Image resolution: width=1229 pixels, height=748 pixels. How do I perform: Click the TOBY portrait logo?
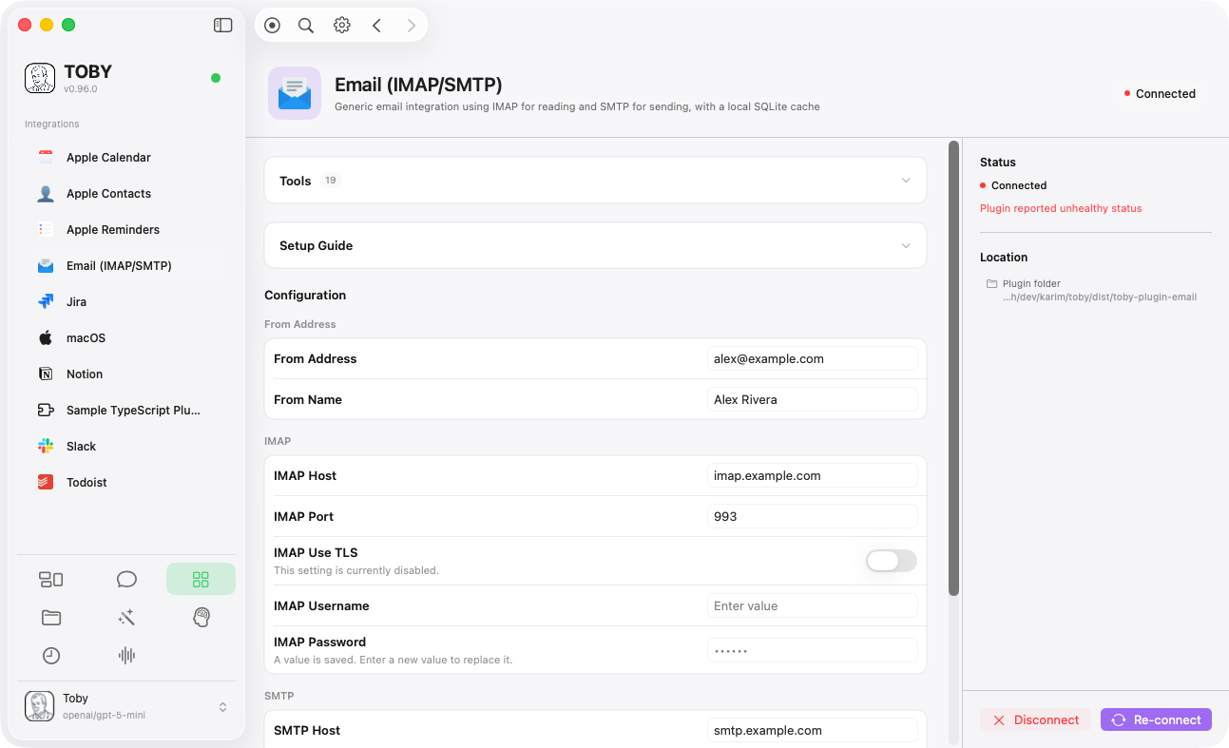click(40, 79)
